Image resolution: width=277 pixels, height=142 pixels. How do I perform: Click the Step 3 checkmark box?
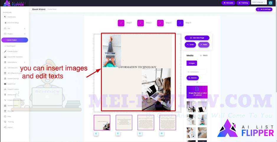click(160, 23)
